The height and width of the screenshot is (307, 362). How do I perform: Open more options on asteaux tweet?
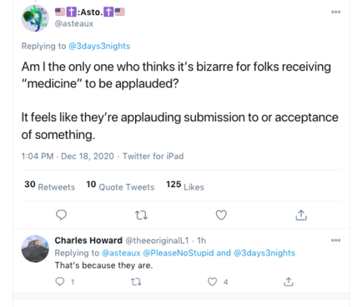(x=335, y=12)
